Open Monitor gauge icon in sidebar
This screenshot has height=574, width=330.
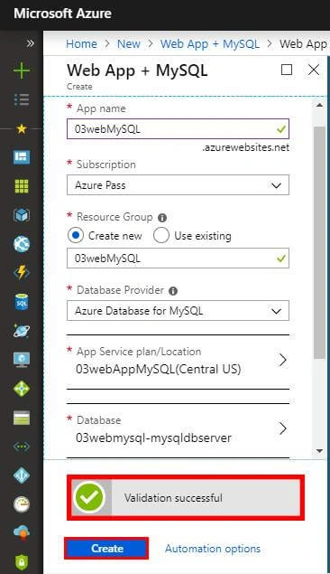(22, 504)
